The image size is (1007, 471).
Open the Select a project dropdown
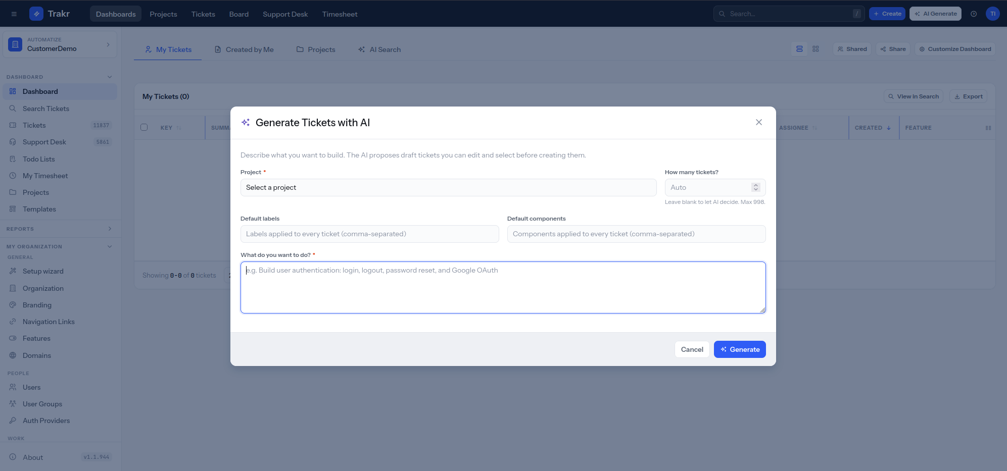pos(448,187)
